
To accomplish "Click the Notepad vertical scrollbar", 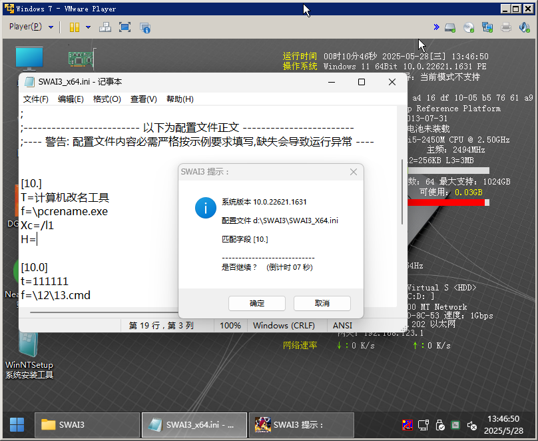I will [x=401, y=193].
